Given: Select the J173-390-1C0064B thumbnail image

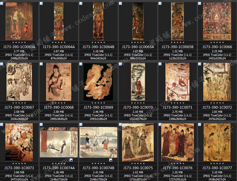Looking at the screenshot, I should click(98, 21).
